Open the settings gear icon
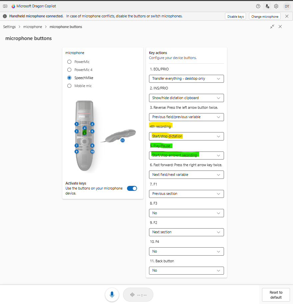 point(276,6)
